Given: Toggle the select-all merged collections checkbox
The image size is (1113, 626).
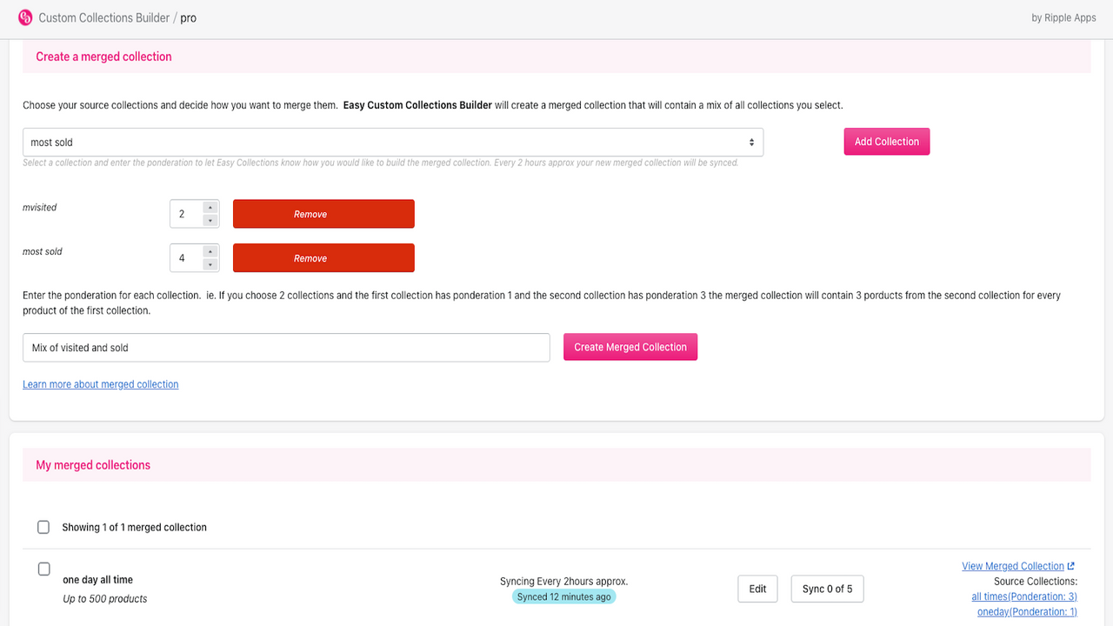Looking at the screenshot, I should coord(43,527).
